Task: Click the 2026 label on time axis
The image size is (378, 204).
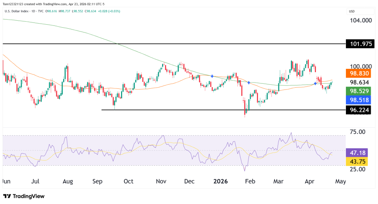Action: [220, 182]
